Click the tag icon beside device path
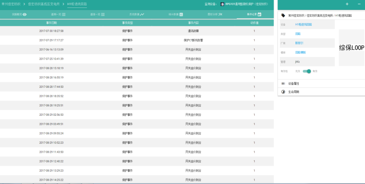 (x=283, y=15)
